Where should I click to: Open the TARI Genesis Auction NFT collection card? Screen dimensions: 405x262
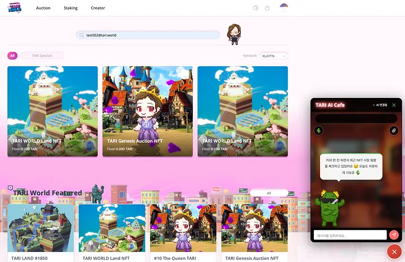tap(147, 111)
